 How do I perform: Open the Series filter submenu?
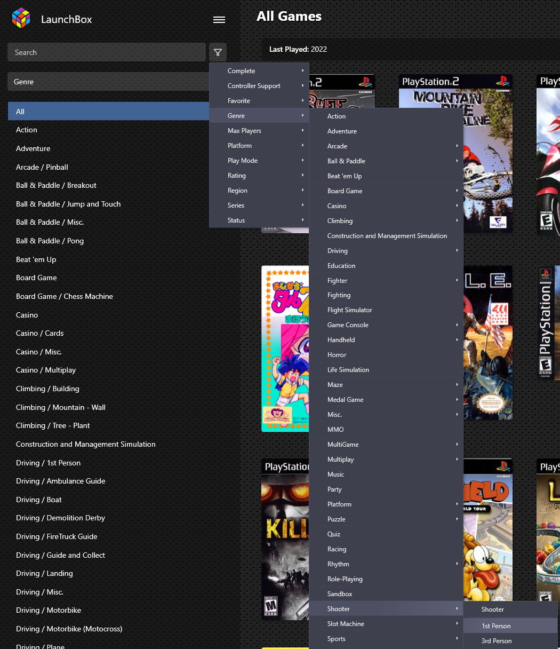pos(259,205)
